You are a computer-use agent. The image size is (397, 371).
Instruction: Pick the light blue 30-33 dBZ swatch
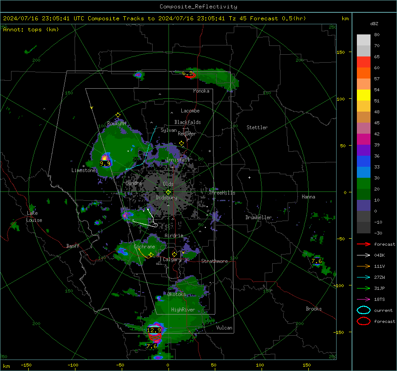[363, 172]
